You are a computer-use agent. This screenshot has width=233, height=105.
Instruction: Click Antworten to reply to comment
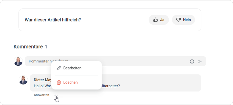pos(42,95)
